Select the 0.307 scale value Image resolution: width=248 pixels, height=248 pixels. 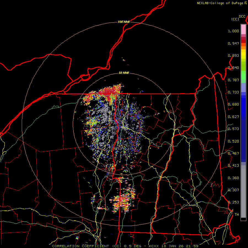(233, 190)
